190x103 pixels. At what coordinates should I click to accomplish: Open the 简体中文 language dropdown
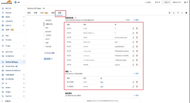click(x=177, y=2)
